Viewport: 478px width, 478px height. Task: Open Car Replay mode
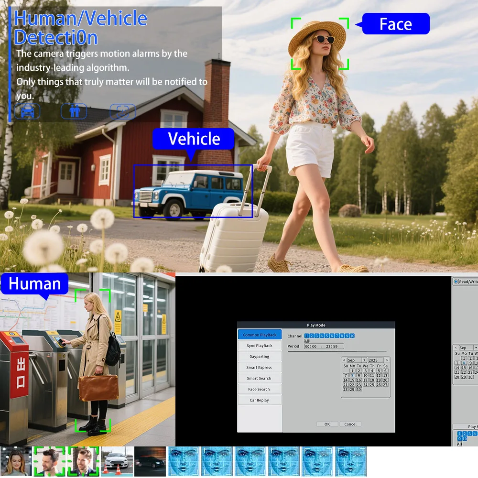[x=260, y=400]
